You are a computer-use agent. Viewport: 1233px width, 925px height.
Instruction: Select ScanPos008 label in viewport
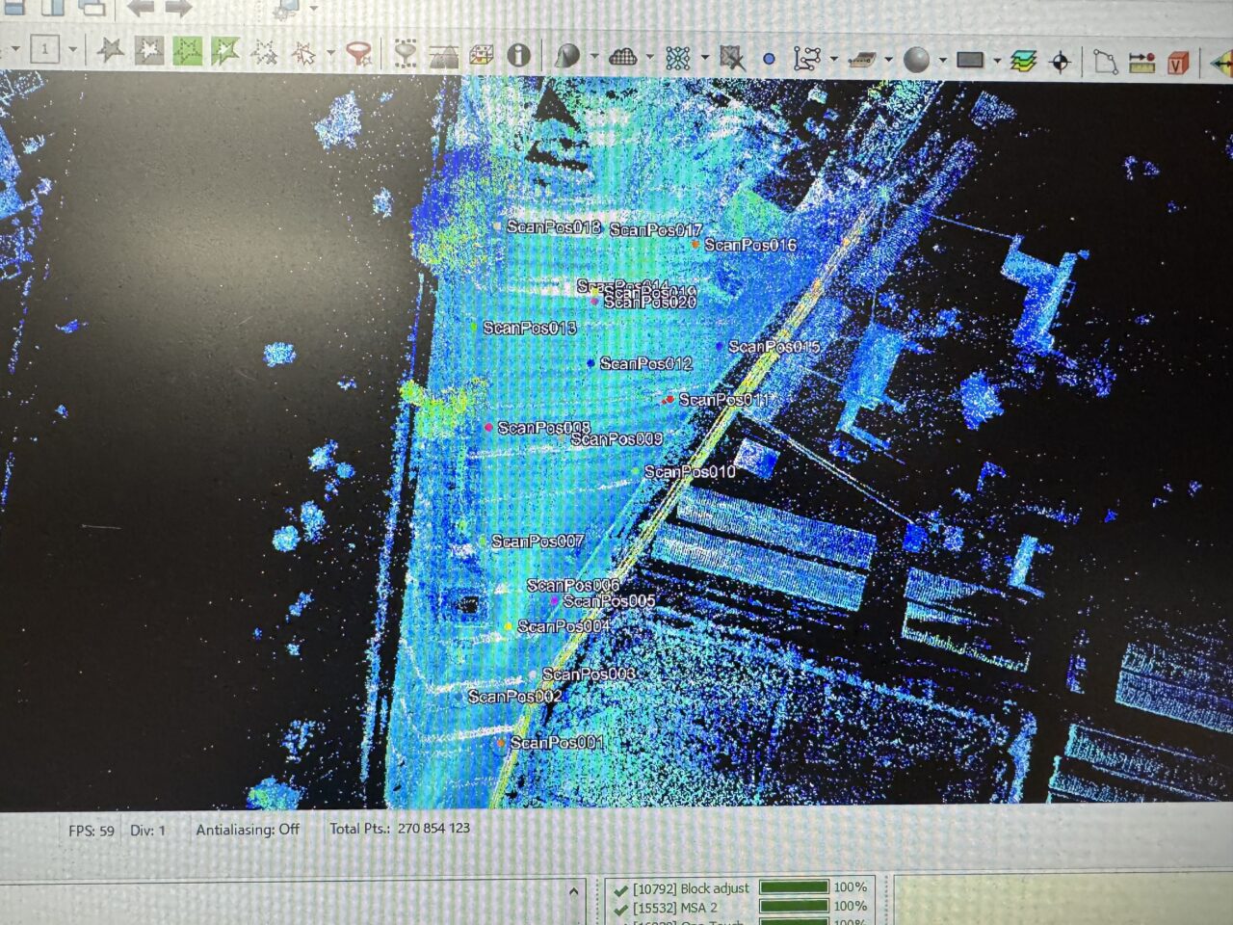click(544, 427)
